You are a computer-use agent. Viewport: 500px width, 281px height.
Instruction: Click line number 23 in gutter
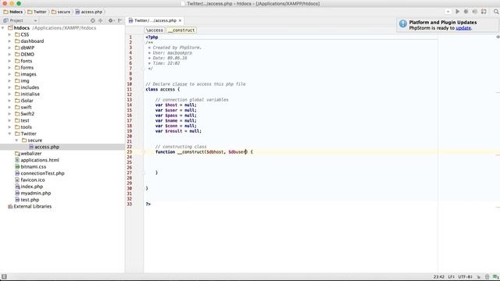[130, 152]
